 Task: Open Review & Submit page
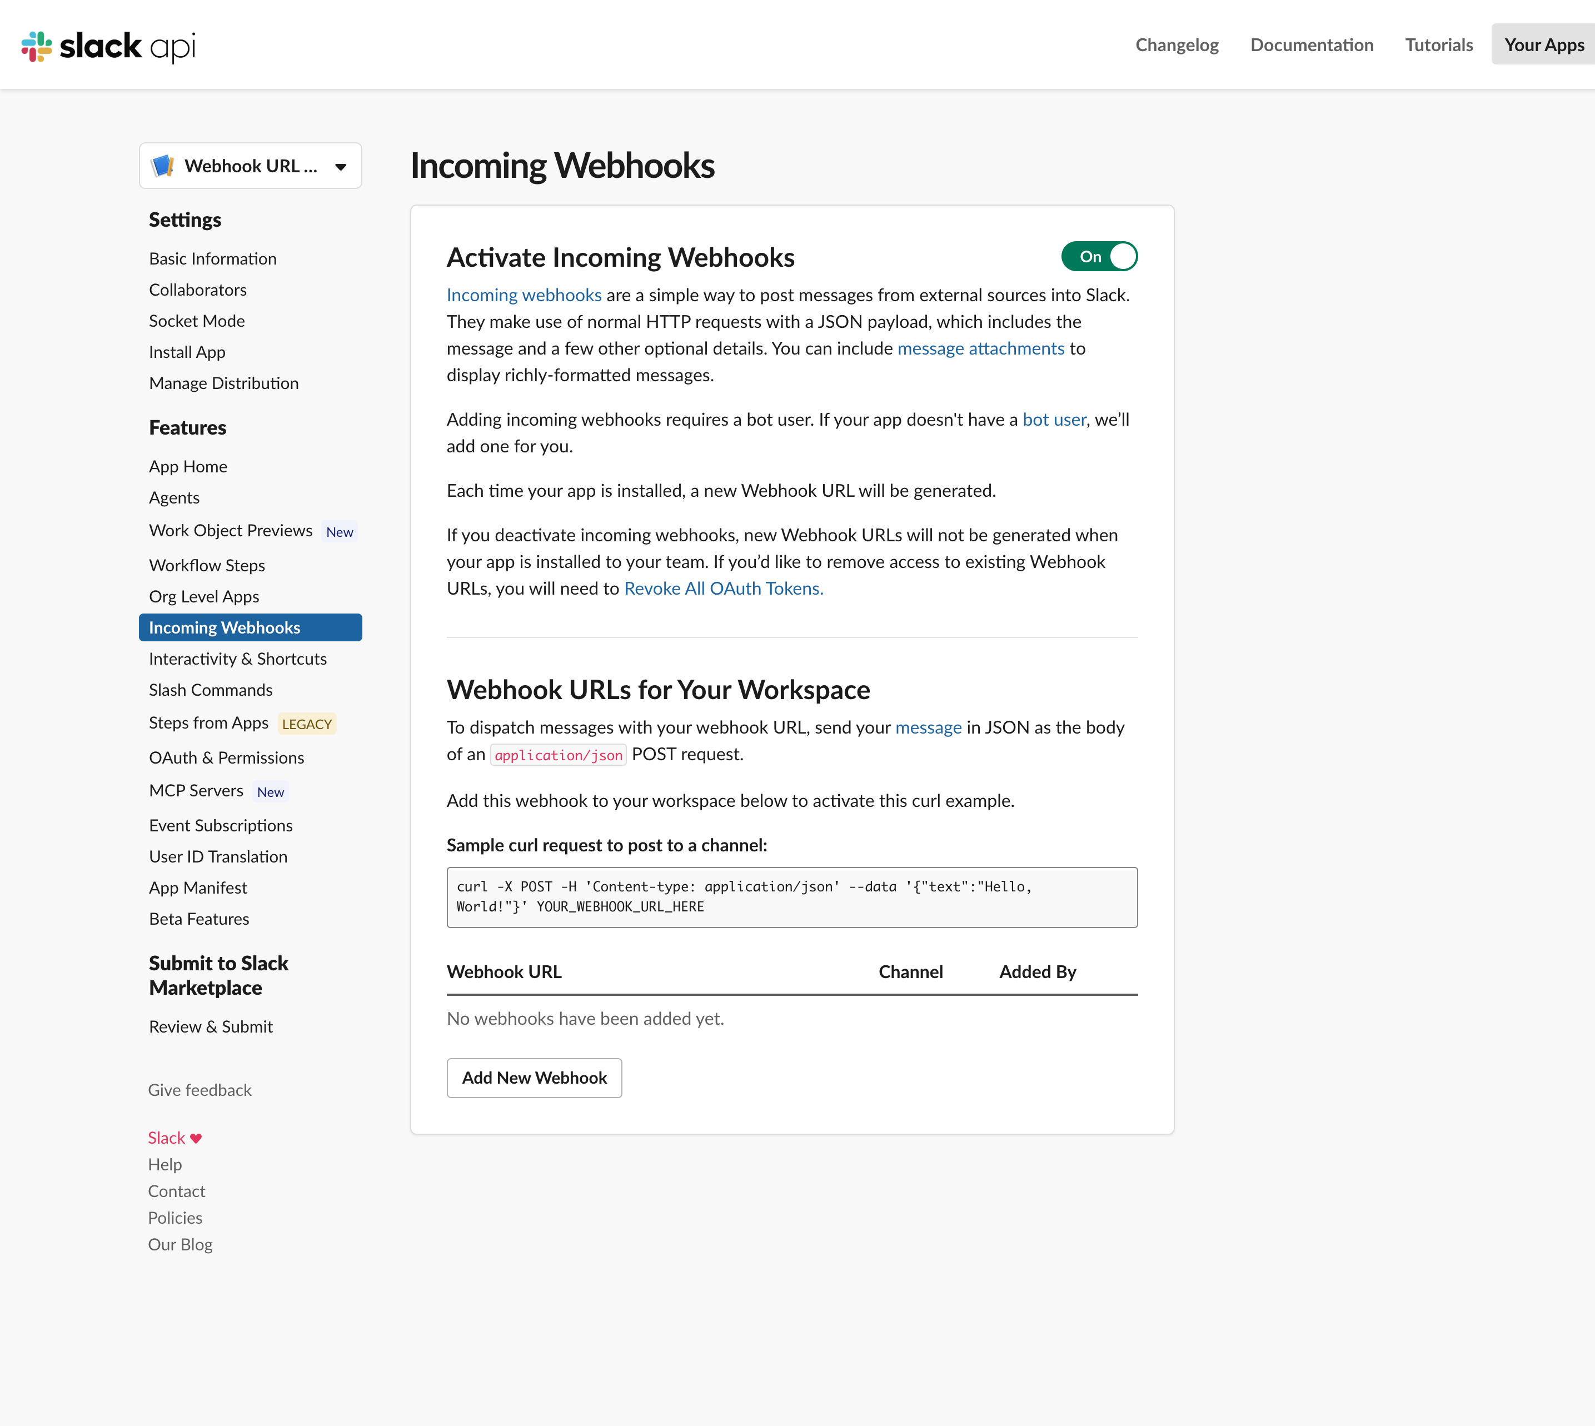point(211,1027)
